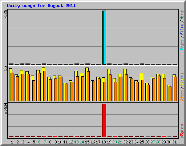
Task: Click day label 3 on the axis
Action: coord(23,142)
